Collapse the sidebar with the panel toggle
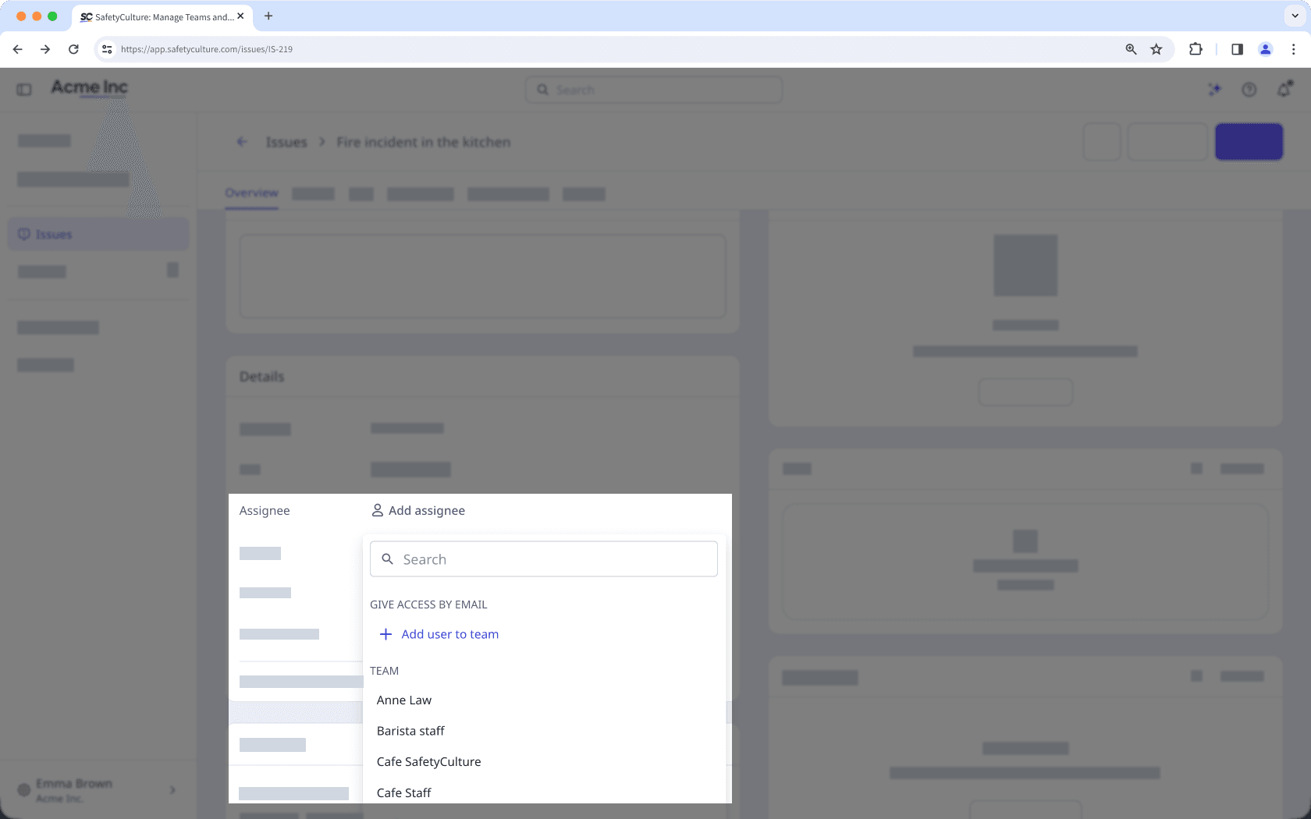This screenshot has height=819, width=1311. coord(23,88)
